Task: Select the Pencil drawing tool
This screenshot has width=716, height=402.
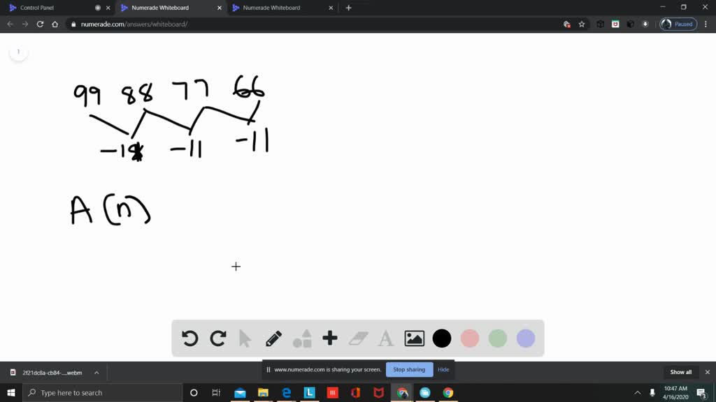Action: pyautogui.click(x=273, y=338)
